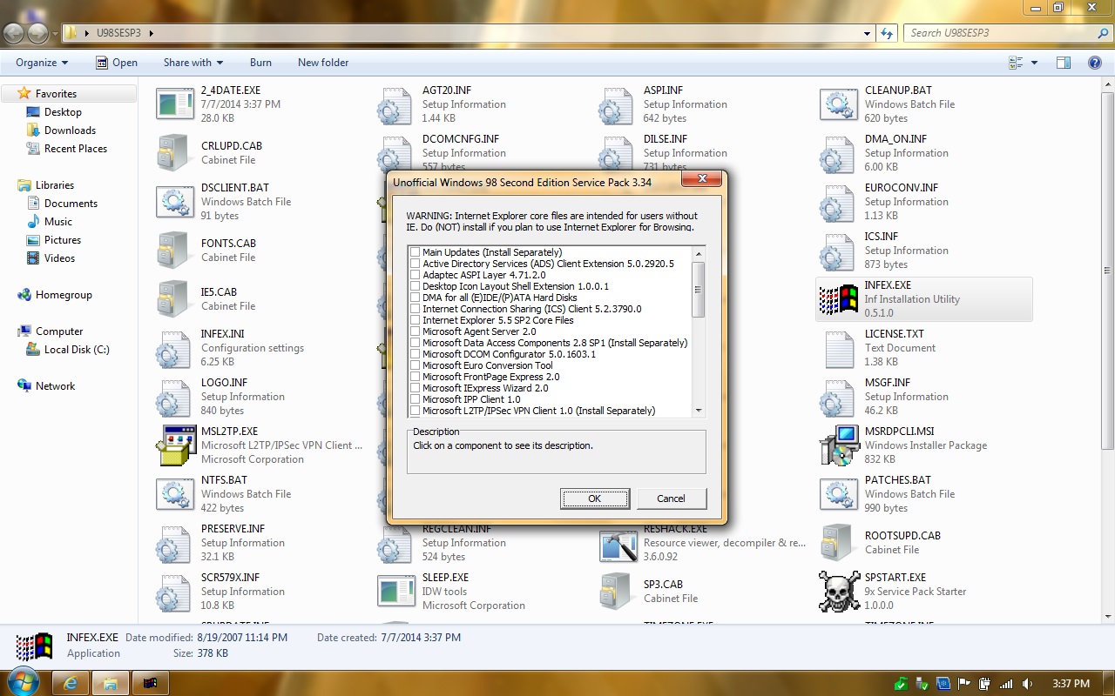Image resolution: width=1115 pixels, height=696 pixels.
Task: Open the Organize dropdown menu
Action: pyautogui.click(x=42, y=63)
